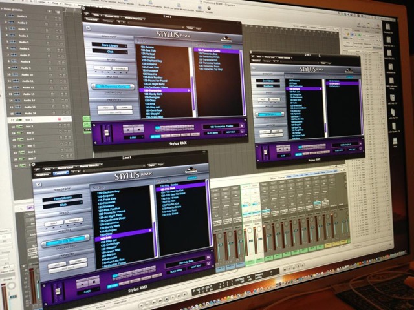This screenshot has height=310, width=414.
Task: Click Spectrasonics logo in Breakbeats Stylus window
Action: tap(349, 70)
